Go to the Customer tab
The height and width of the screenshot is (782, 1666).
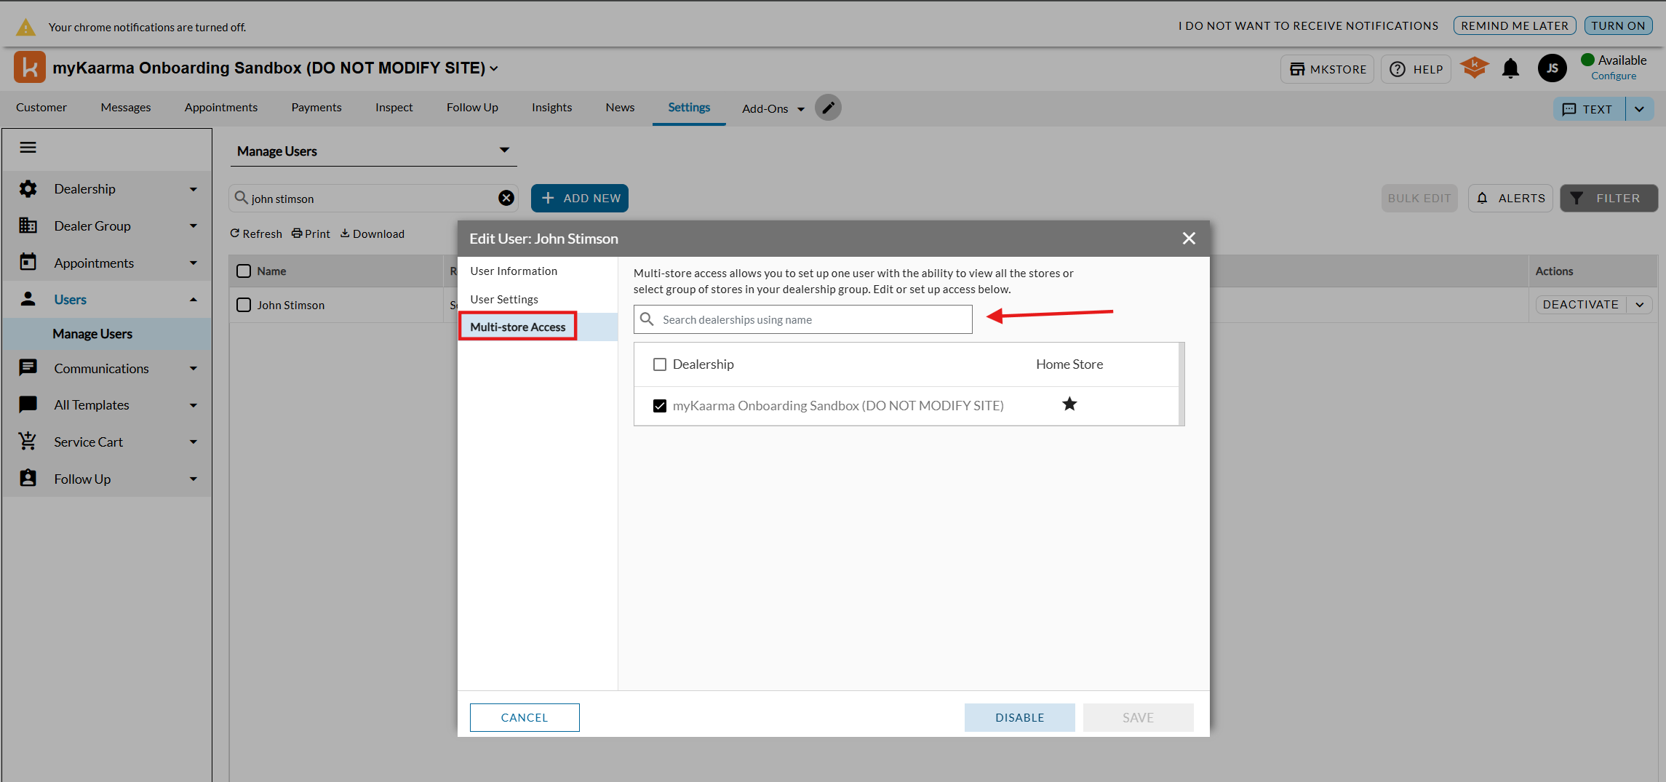(x=41, y=107)
